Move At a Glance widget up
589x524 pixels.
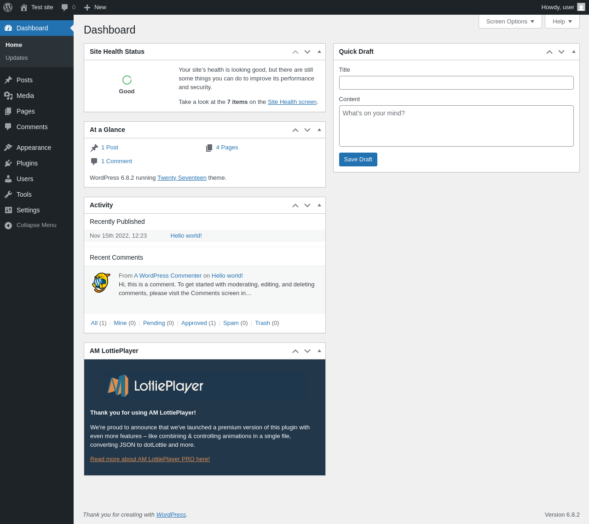point(295,130)
